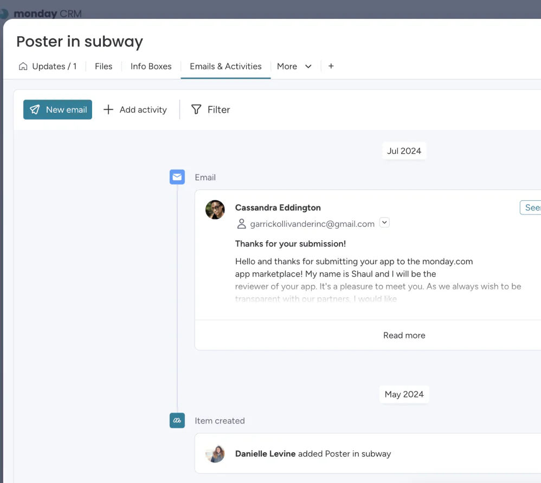
Task: Open the Info Boxes tab
Action: click(151, 66)
